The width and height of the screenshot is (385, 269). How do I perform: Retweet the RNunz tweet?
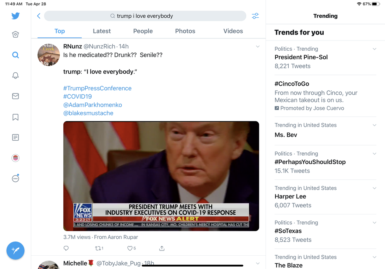pyautogui.click(x=98, y=248)
